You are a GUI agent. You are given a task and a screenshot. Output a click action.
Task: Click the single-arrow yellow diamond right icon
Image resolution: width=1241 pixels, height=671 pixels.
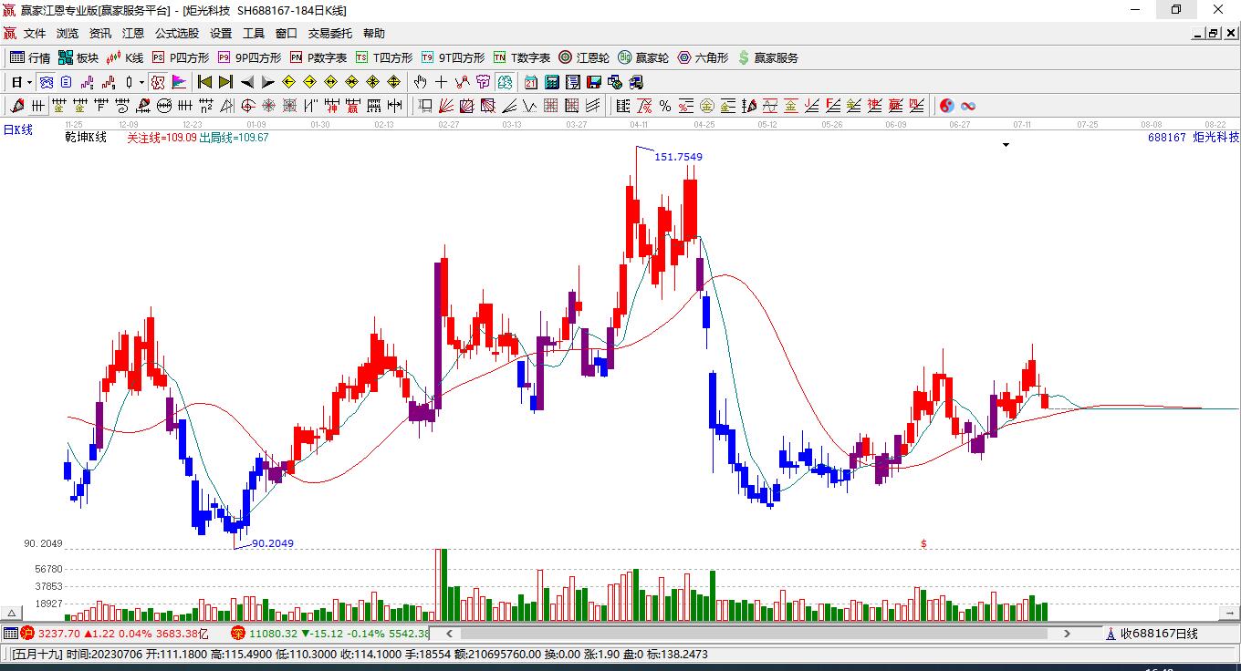(x=309, y=82)
